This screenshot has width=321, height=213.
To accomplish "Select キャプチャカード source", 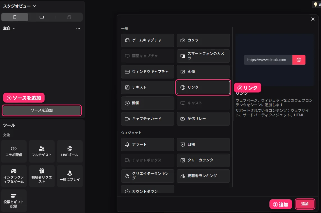I will (x=147, y=119).
